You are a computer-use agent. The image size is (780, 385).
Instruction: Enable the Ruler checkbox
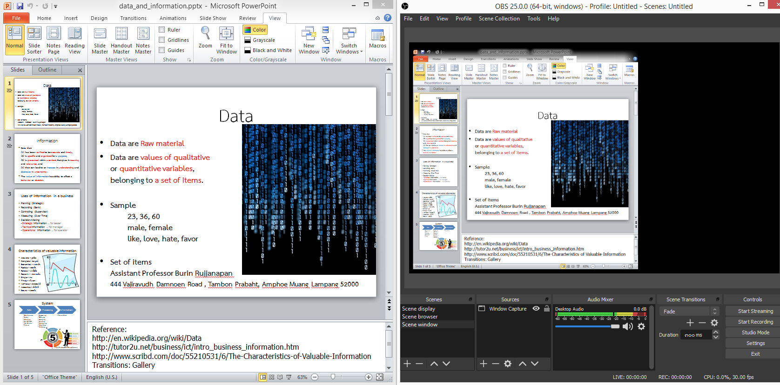point(162,30)
